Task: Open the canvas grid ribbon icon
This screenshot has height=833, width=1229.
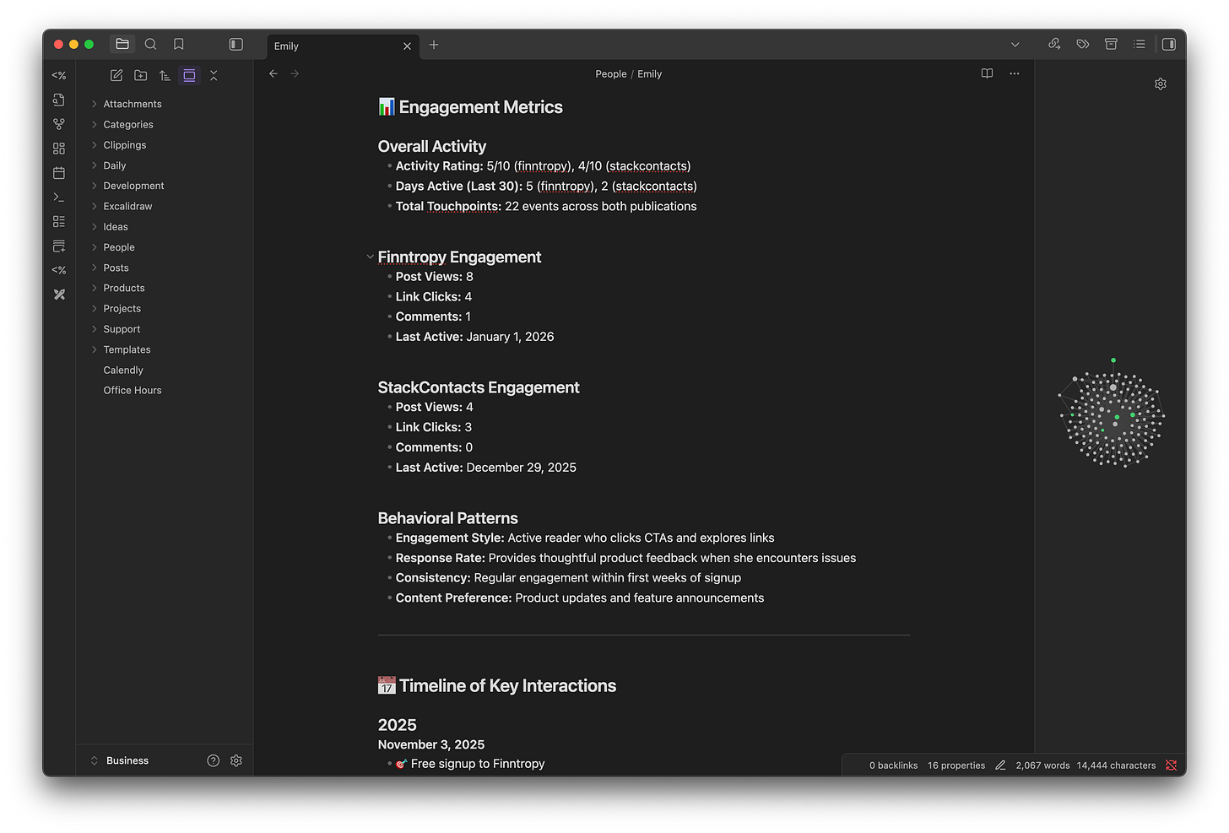Action: coord(59,149)
